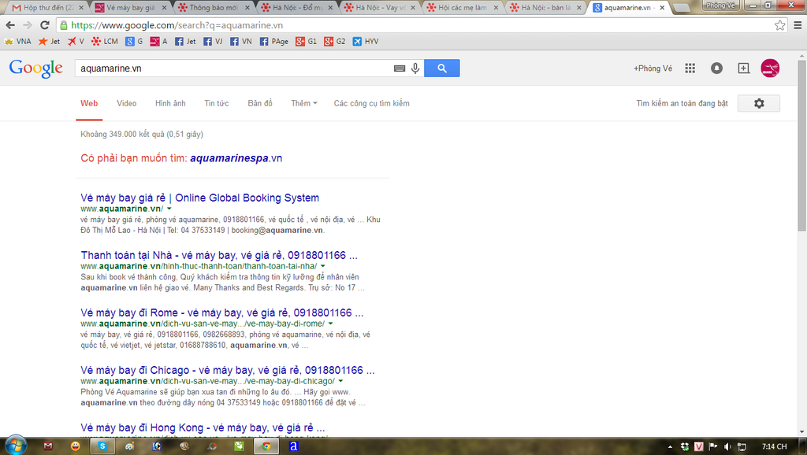The image size is (807, 455).
Task: Open Skype from the Windows taskbar
Action: pos(101,446)
